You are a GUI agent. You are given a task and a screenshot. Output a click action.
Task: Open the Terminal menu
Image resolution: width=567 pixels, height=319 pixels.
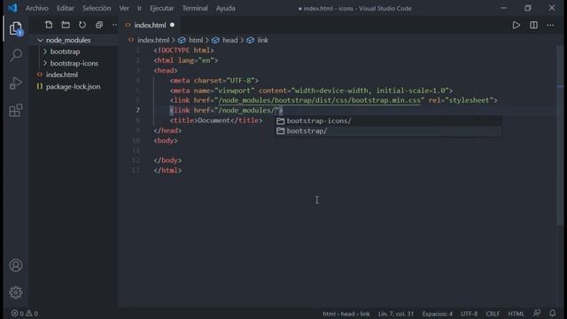click(195, 8)
